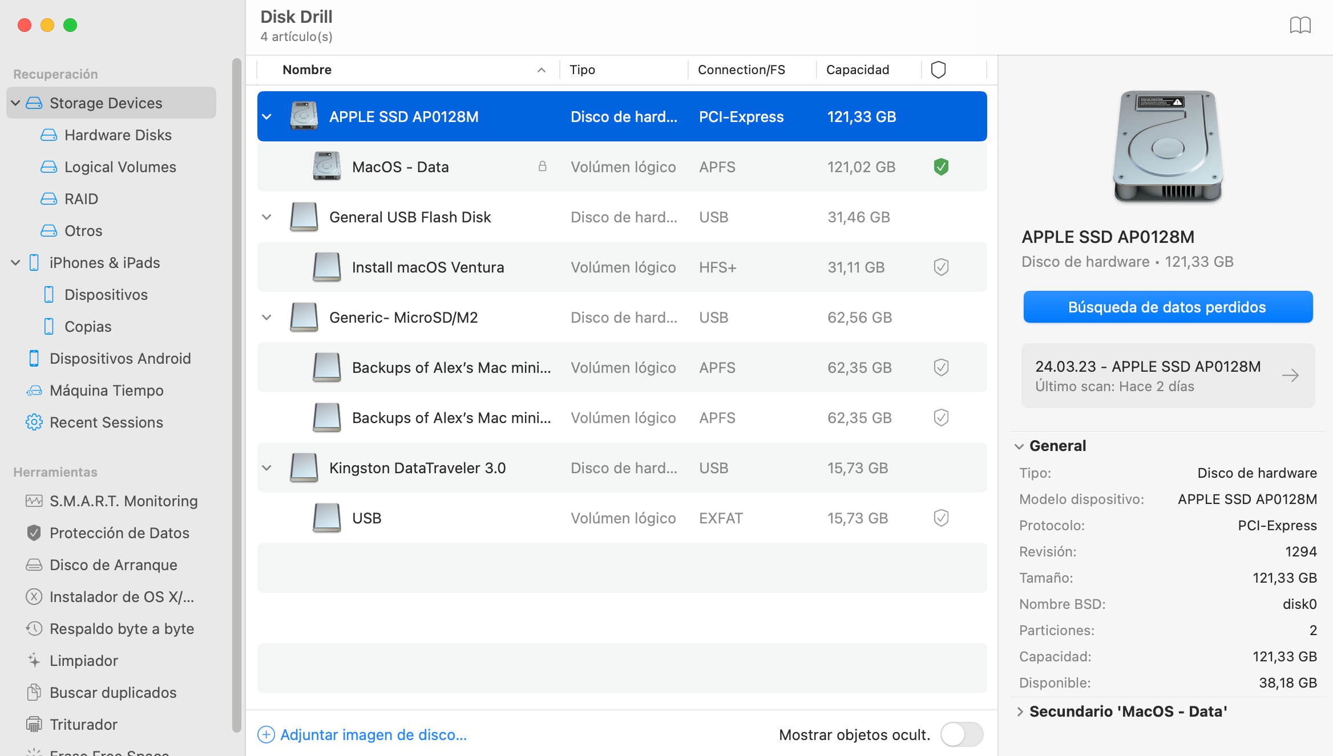Open the help book icon top right

(1300, 25)
